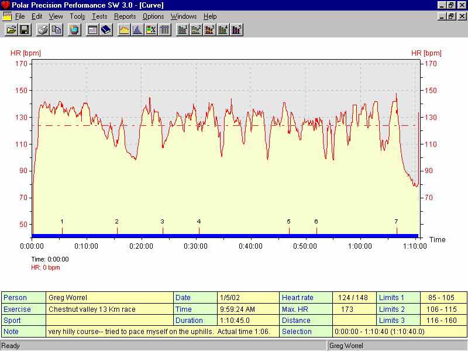Save the exercise with the floppy disk icon
Viewport: 468px width, 351px height.
[x=25, y=30]
